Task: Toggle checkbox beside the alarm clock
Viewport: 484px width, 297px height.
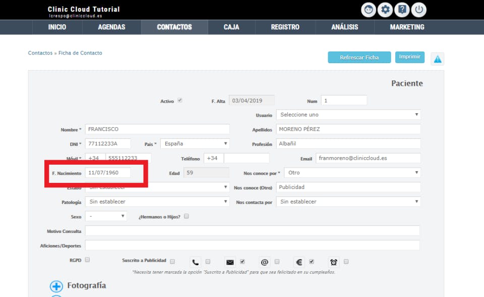Action: pyautogui.click(x=346, y=262)
